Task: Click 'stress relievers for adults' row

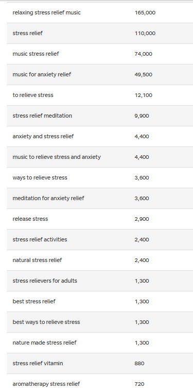Action: coord(100,281)
